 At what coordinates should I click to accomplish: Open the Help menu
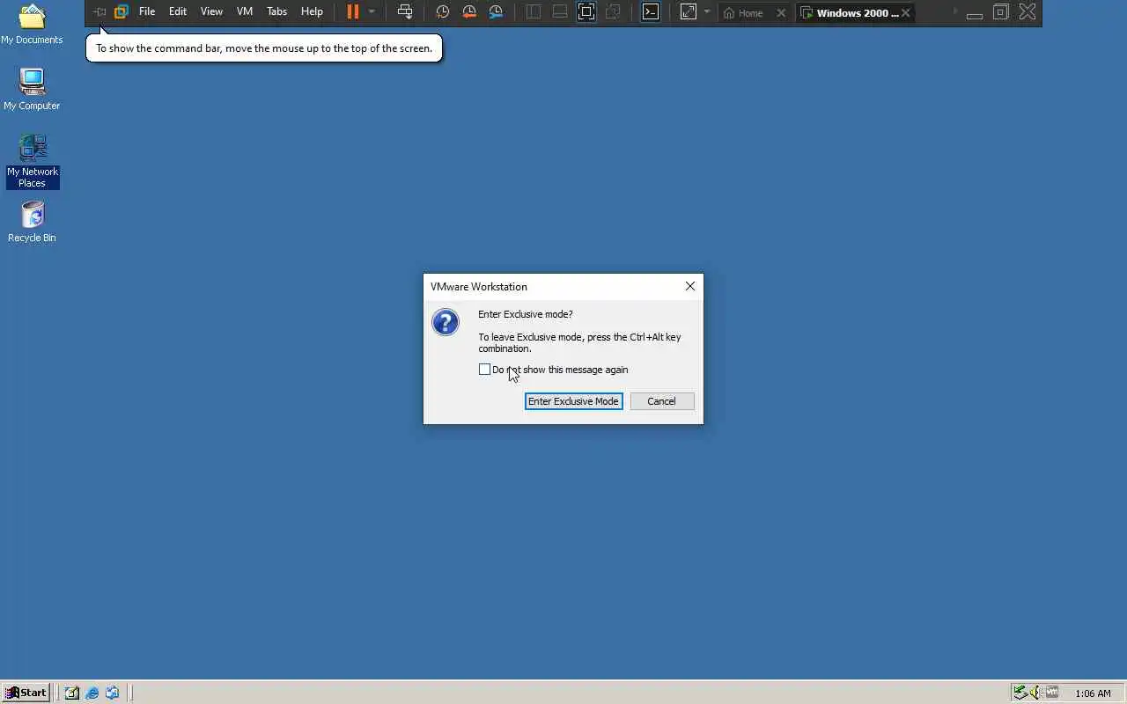point(312,12)
